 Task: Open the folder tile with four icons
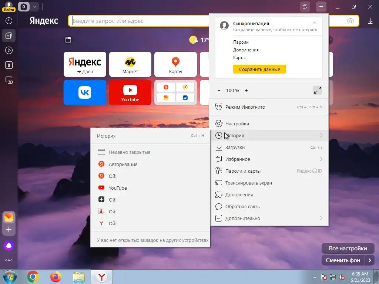tap(175, 92)
